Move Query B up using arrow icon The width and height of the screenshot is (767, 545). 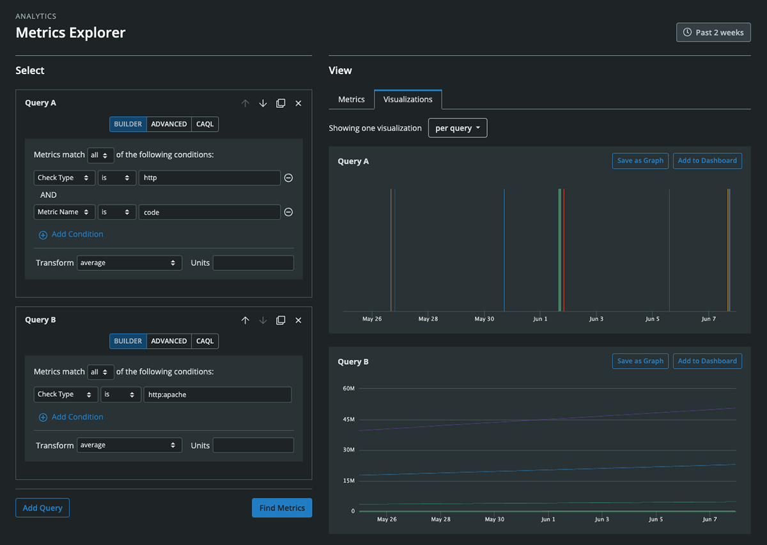[x=245, y=320]
